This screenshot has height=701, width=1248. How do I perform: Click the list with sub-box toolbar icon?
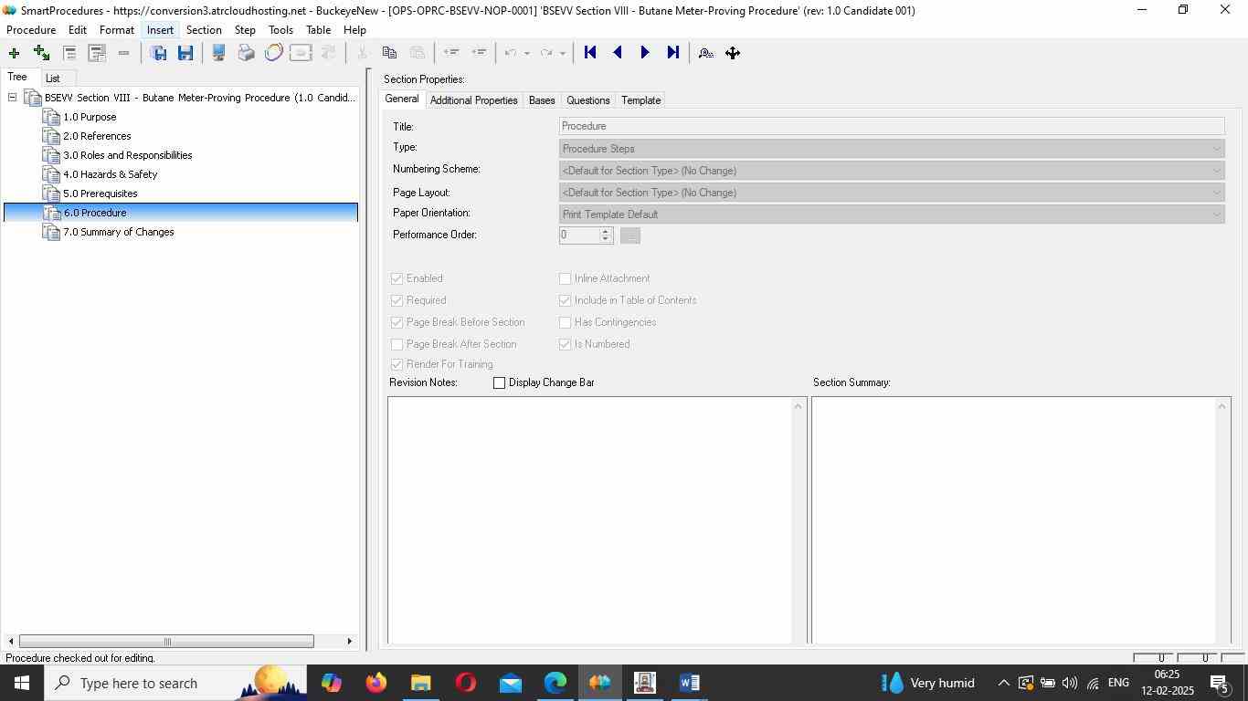coord(97,53)
